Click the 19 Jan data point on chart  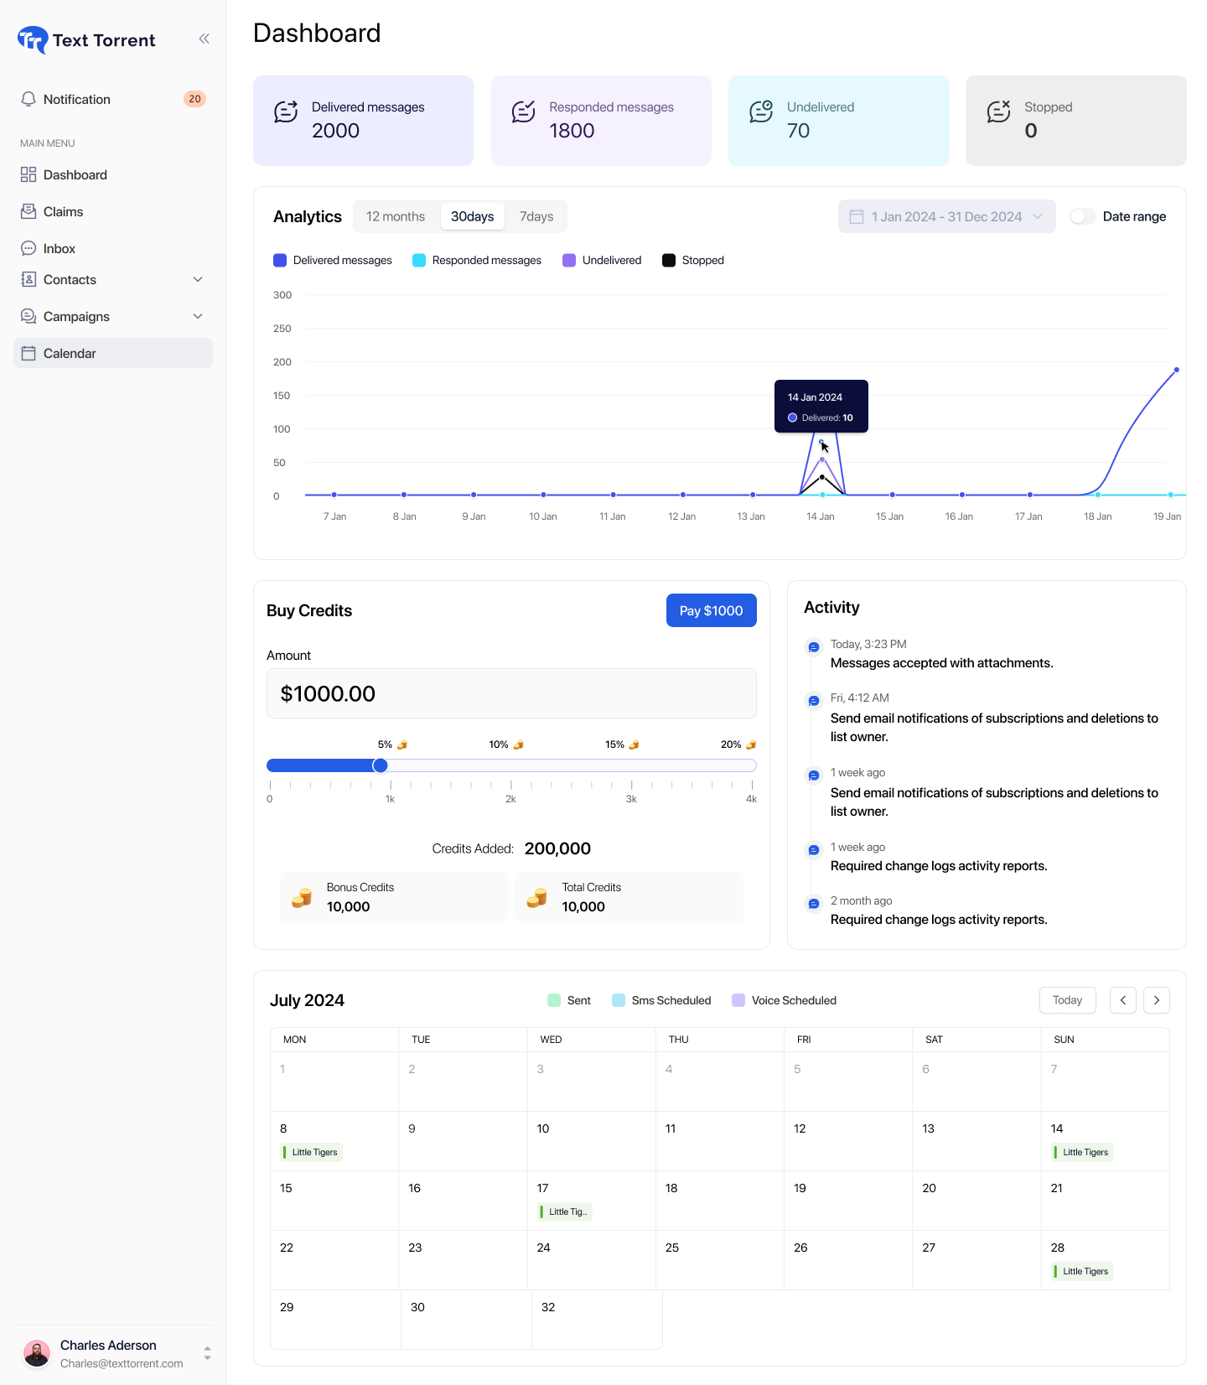coord(1176,370)
